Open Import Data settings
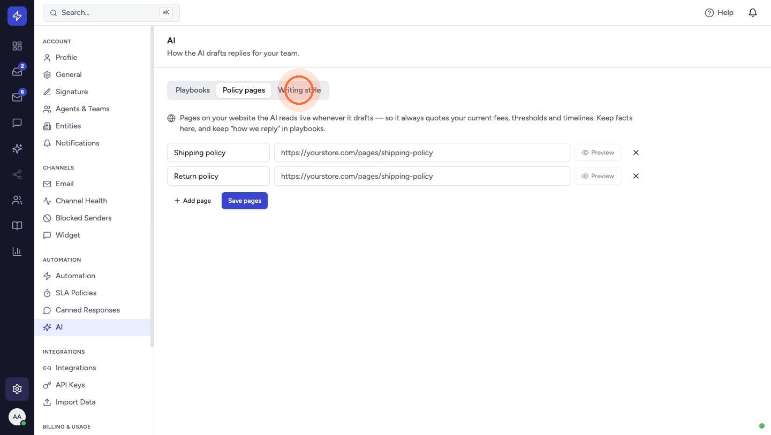Image resolution: width=771 pixels, height=435 pixels. 93,402
